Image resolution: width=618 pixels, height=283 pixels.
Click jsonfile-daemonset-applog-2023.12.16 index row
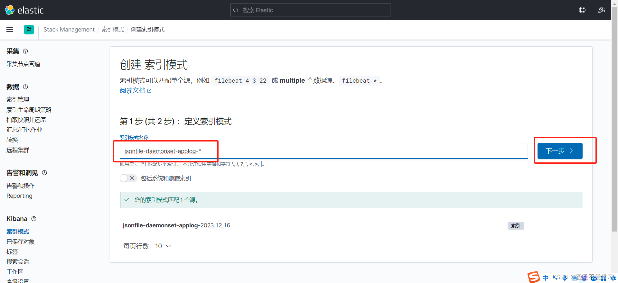click(351, 225)
